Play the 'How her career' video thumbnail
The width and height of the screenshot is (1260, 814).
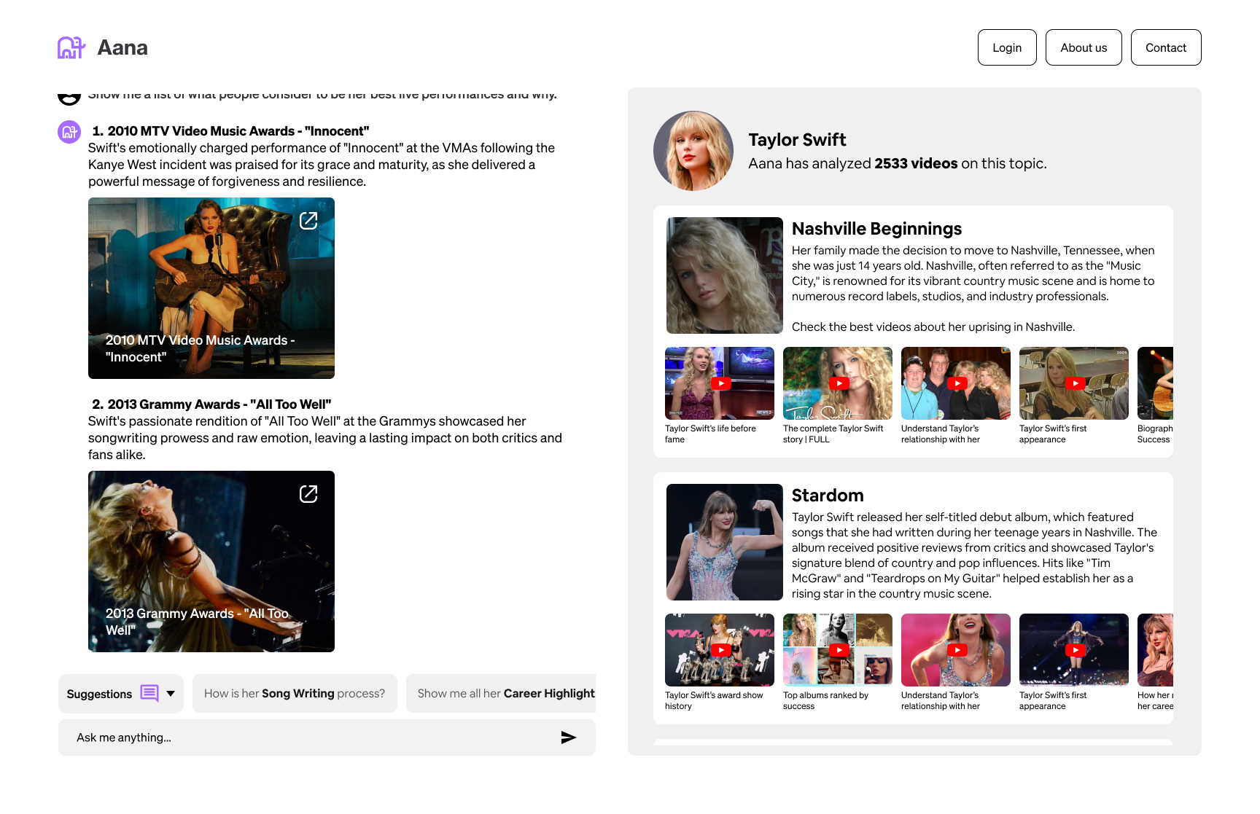(x=1155, y=650)
